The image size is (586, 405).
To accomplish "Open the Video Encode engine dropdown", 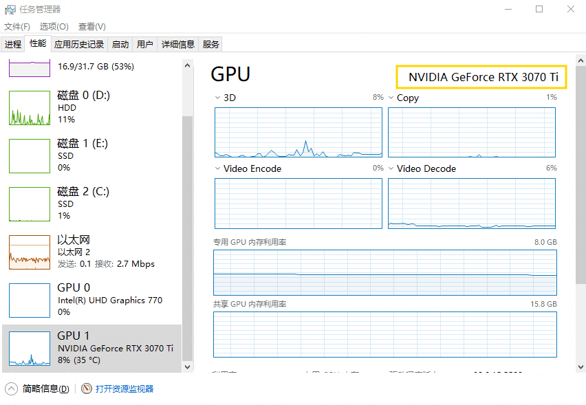I will 217,169.
